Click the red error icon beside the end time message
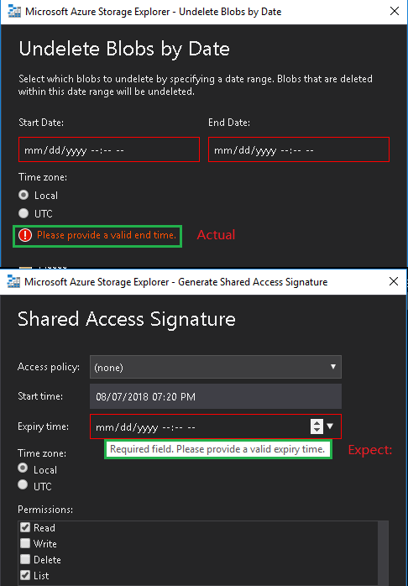The height and width of the screenshot is (586, 408). (x=25, y=235)
